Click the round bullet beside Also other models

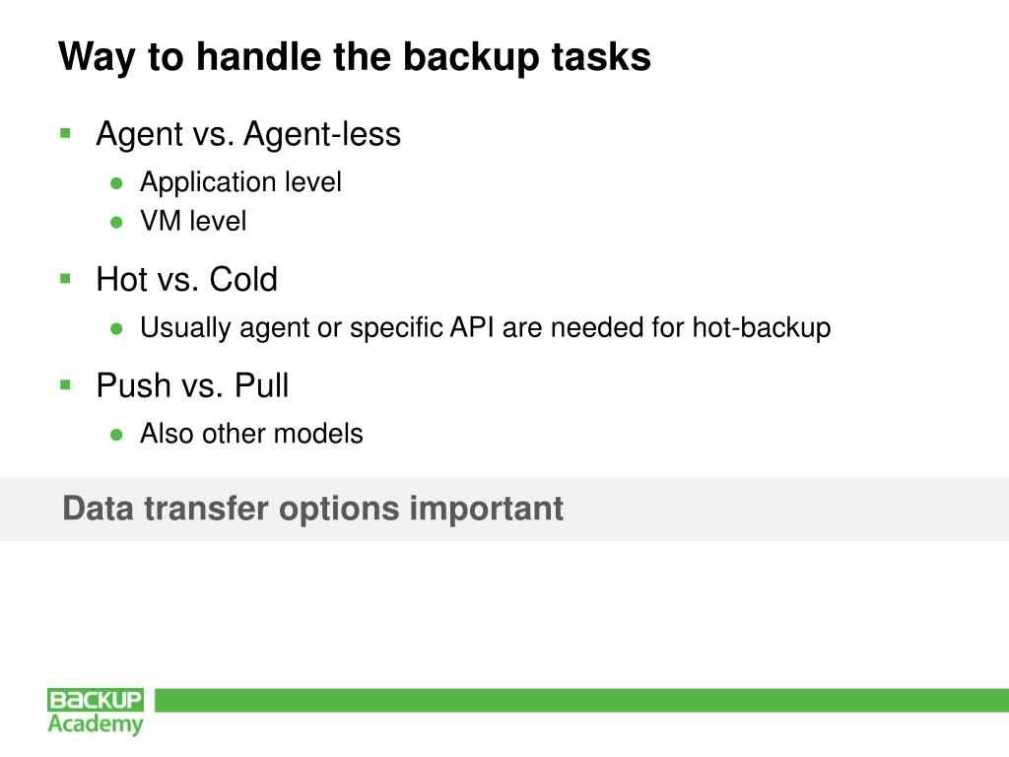[x=116, y=435]
